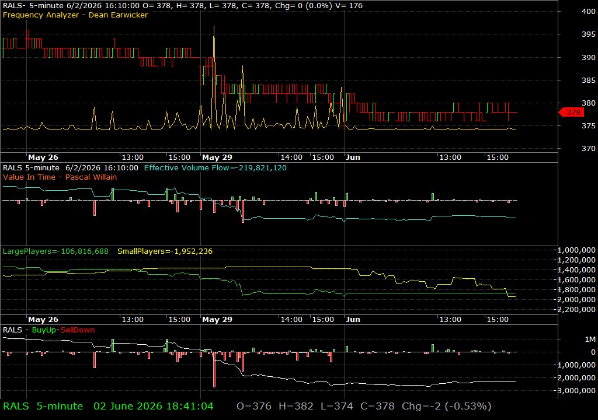Viewport: 598px width, 420px height.
Task: Click the tall yellow frequency spike after May 29
Action: coord(214,76)
